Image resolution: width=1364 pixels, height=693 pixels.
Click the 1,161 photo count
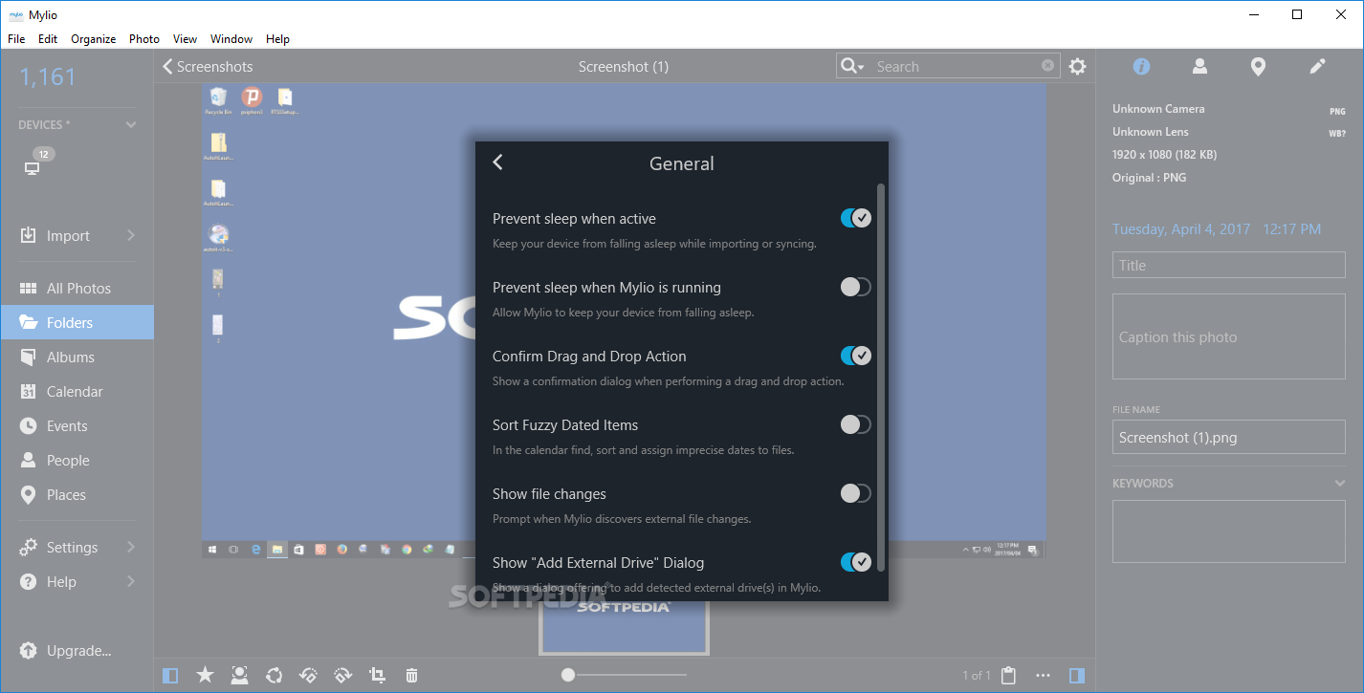[48, 77]
